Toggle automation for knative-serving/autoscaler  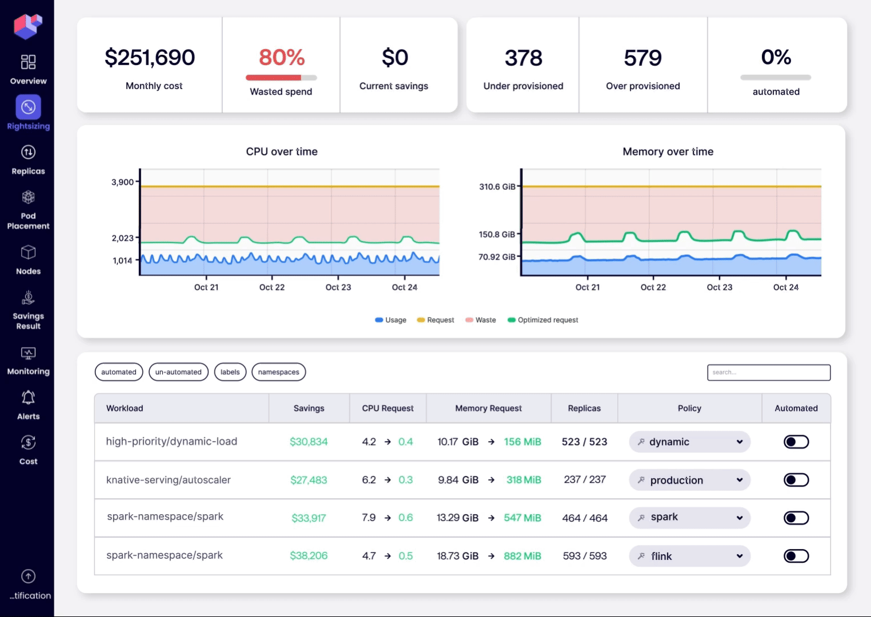click(x=796, y=480)
